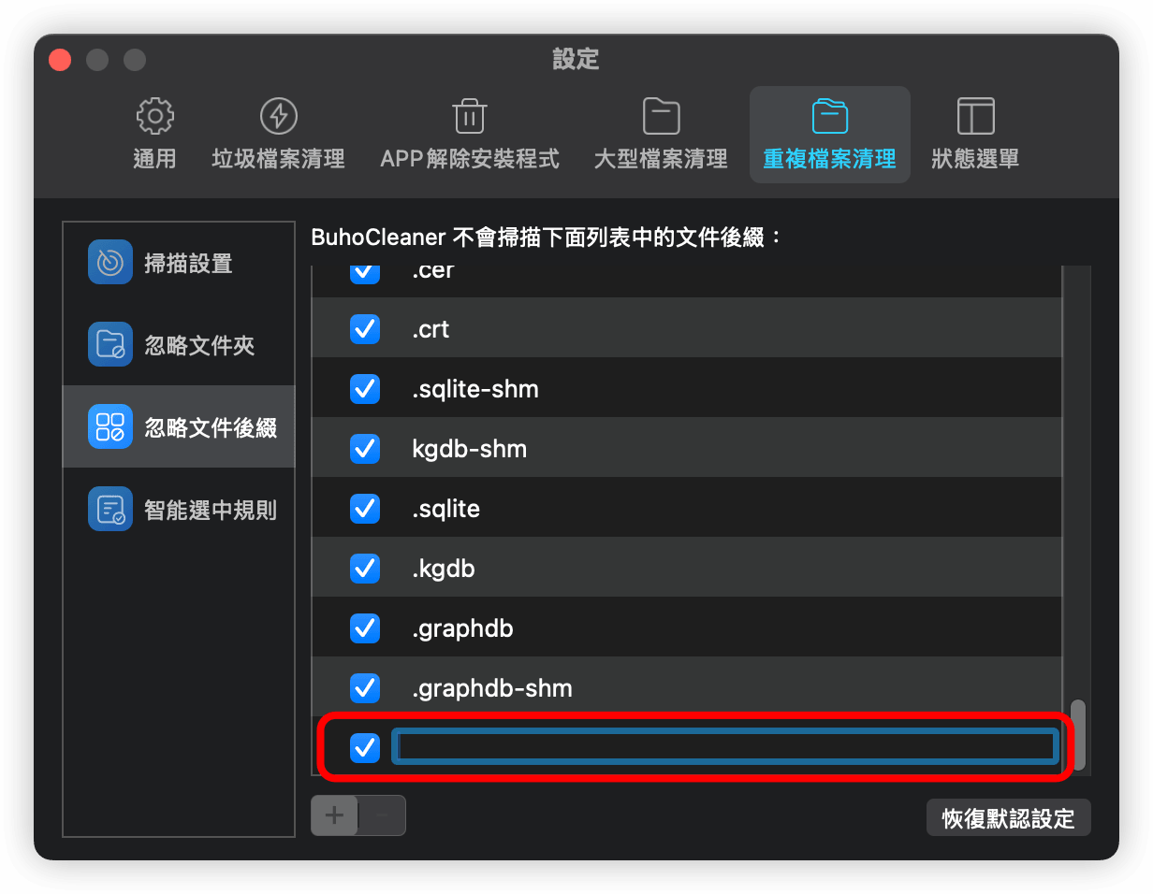Focus the empty suffix text field
Image resolution: width=1153 pixels, height=894 pixels.
[x=725, y=746]
